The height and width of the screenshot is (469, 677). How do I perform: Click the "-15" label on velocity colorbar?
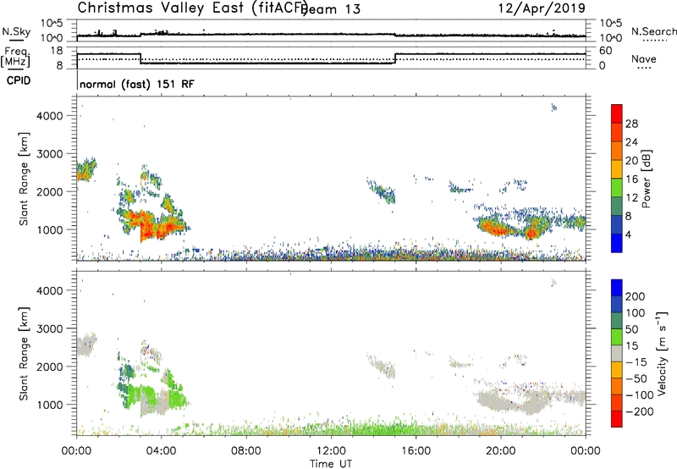(636, 362)
